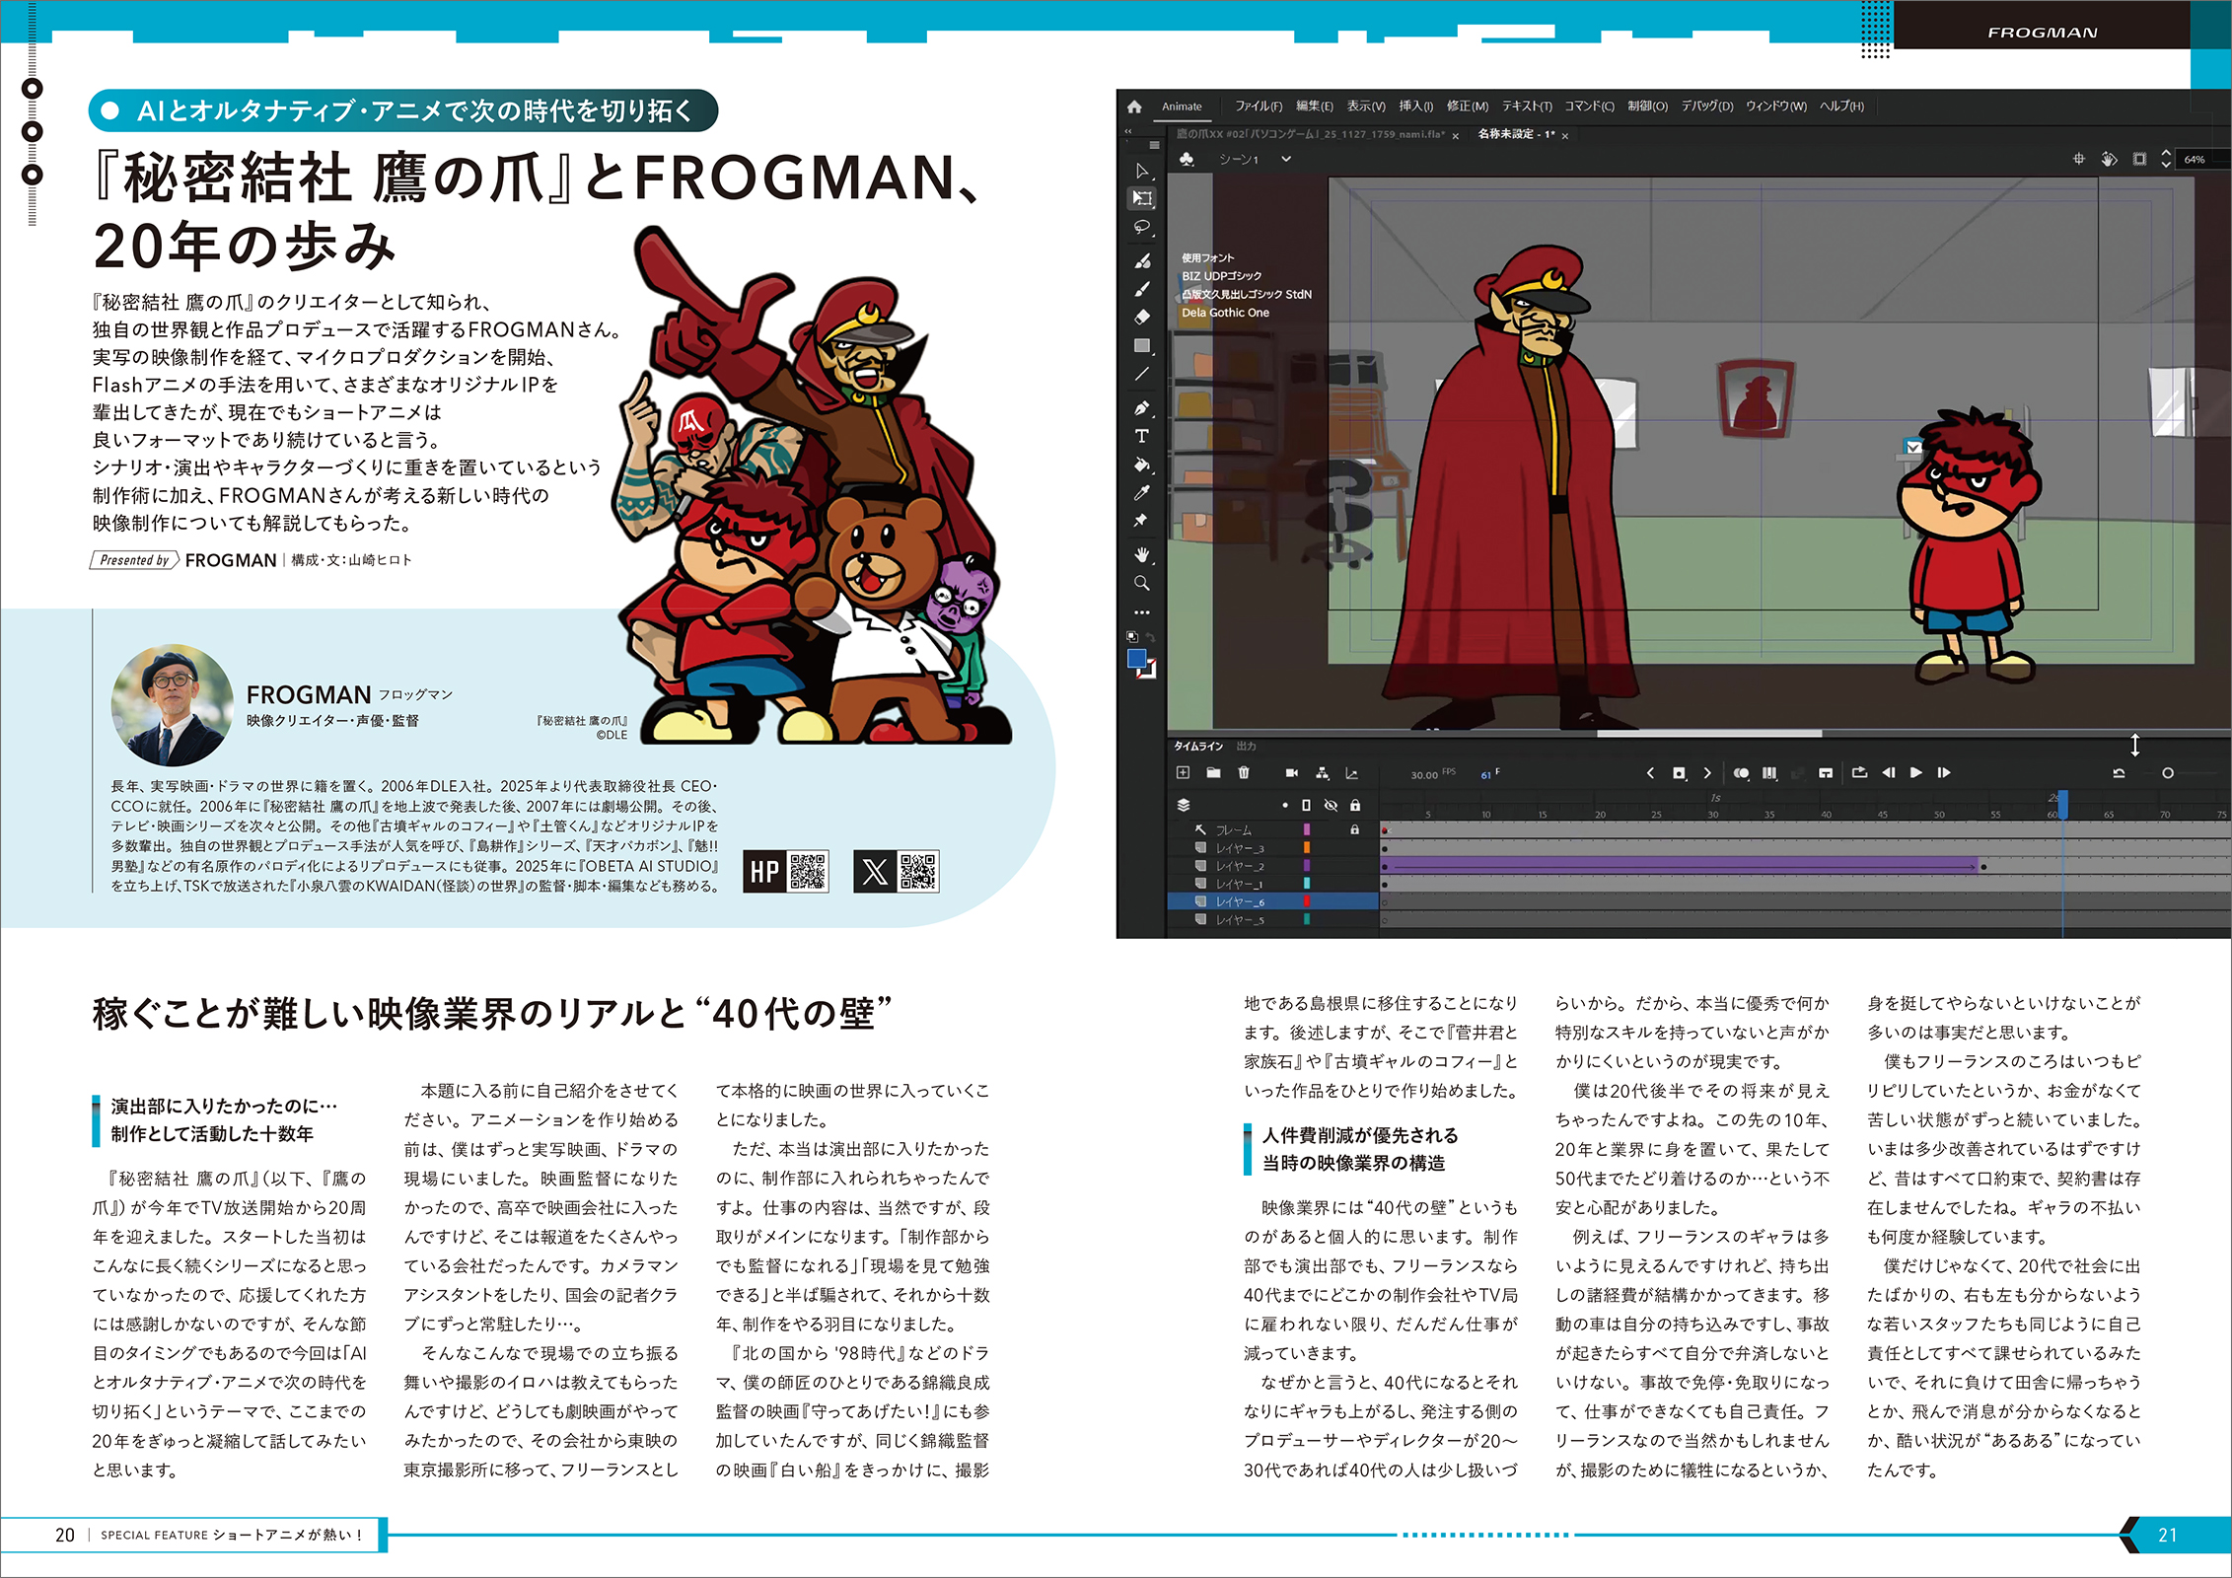Switch to the 名称未設定-1 document tab

tap(1516, 134)
